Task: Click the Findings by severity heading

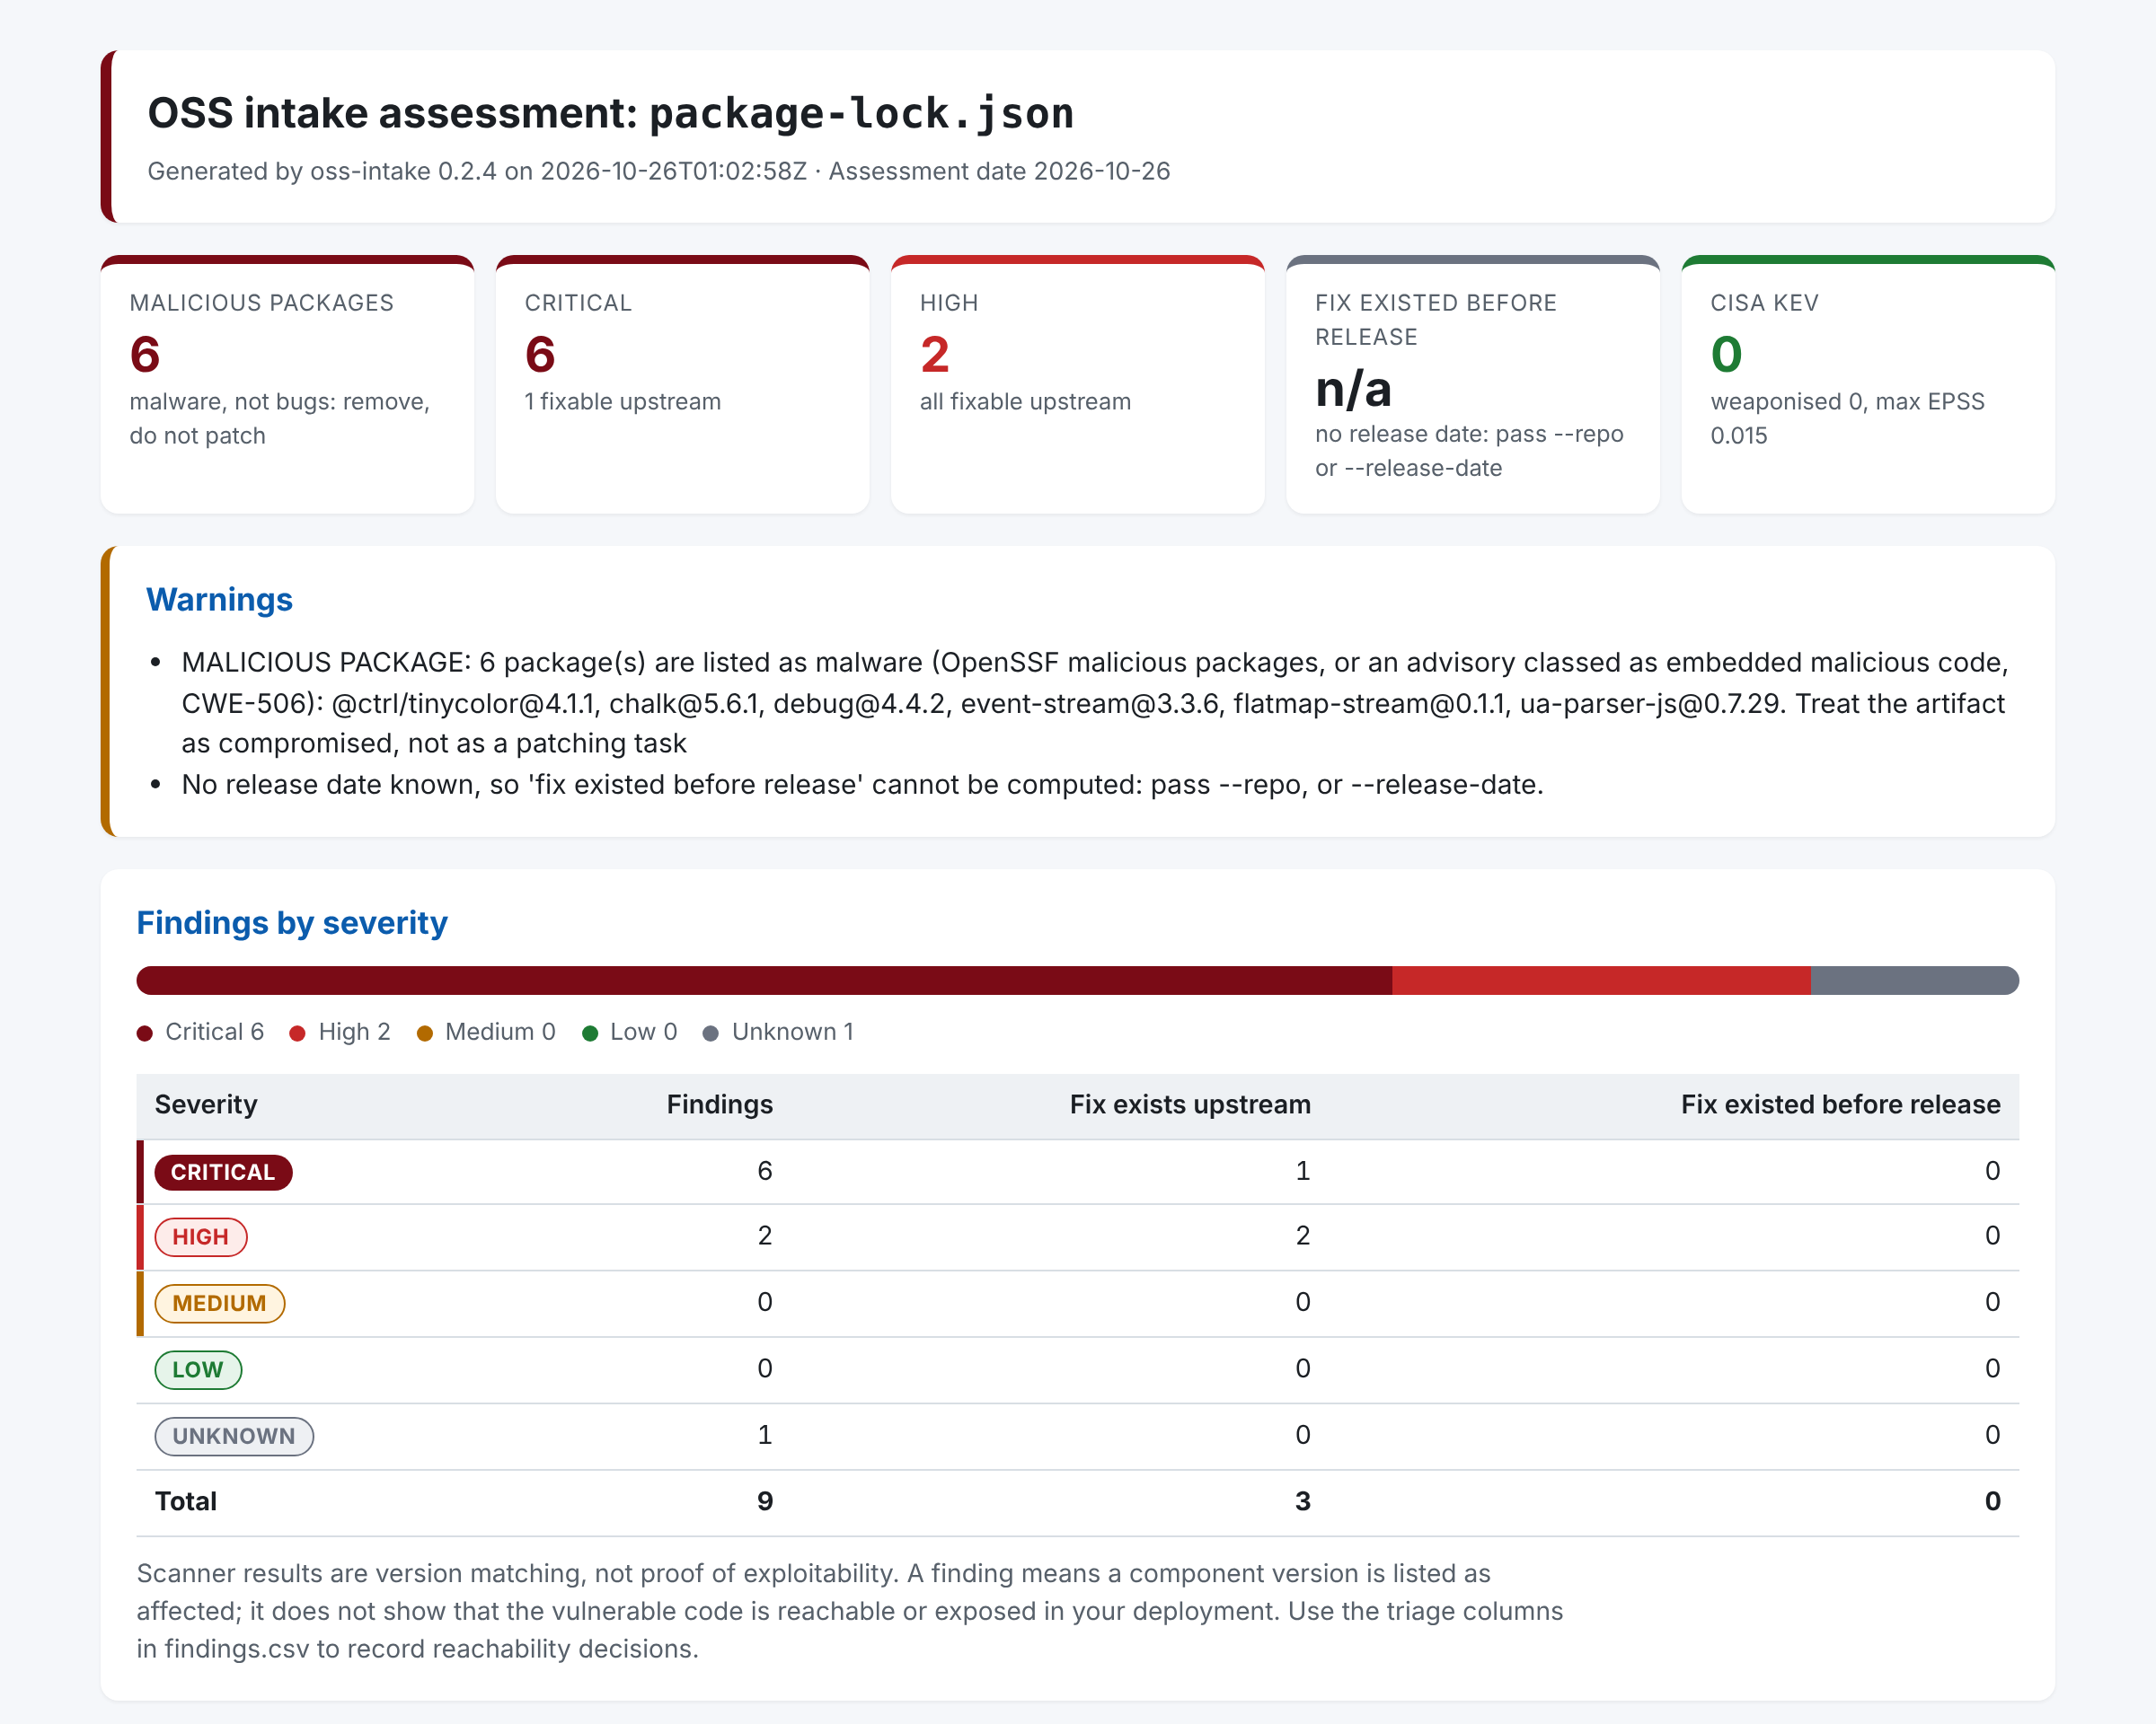Action: [292, 922]
